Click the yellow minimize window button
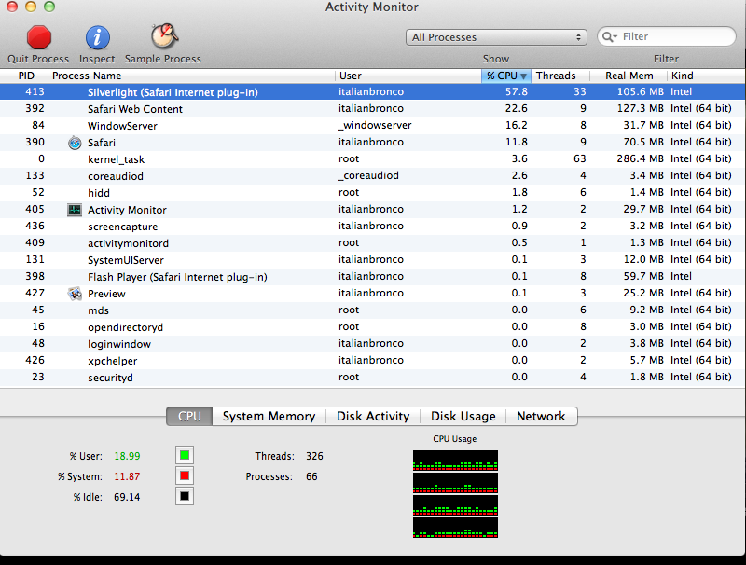The height and width of the screenshot is (565, 746). (31, 7)
